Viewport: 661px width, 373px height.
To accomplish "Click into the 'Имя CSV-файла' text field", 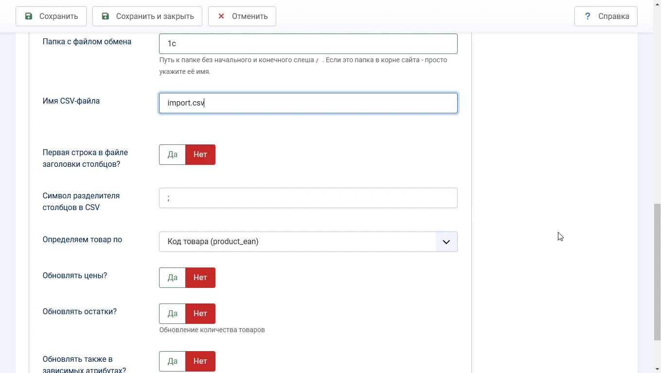I will tap(308, 103).
